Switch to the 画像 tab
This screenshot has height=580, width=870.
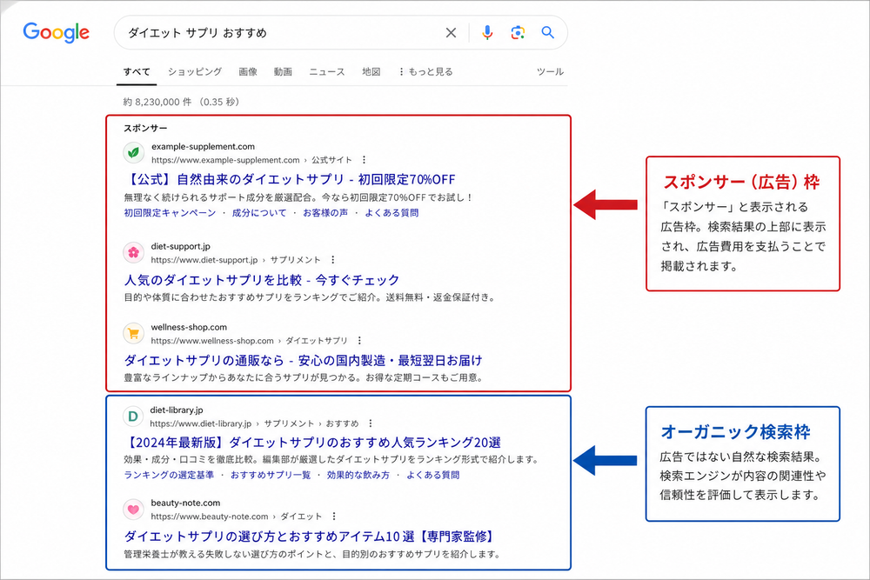click(x=248, y=71)
